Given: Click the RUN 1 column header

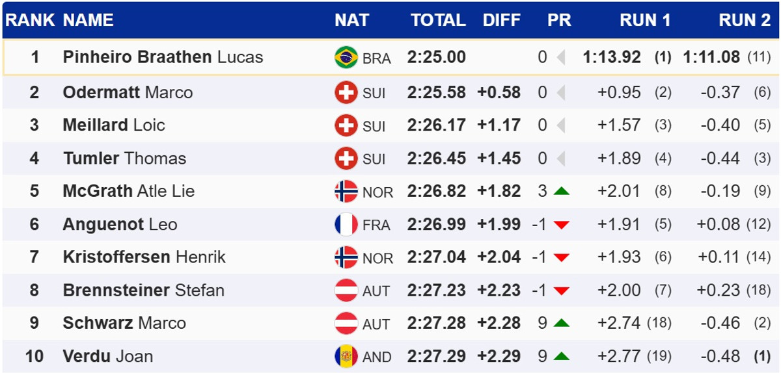Looking at the screenshot, I should tap(644, 20).
